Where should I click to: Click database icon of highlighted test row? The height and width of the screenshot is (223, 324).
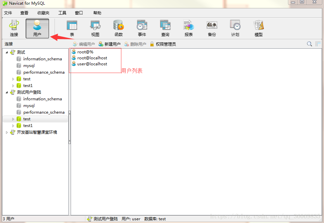[19, 119]
